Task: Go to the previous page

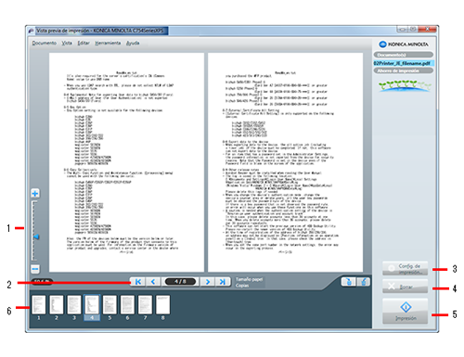Action: 153,282
